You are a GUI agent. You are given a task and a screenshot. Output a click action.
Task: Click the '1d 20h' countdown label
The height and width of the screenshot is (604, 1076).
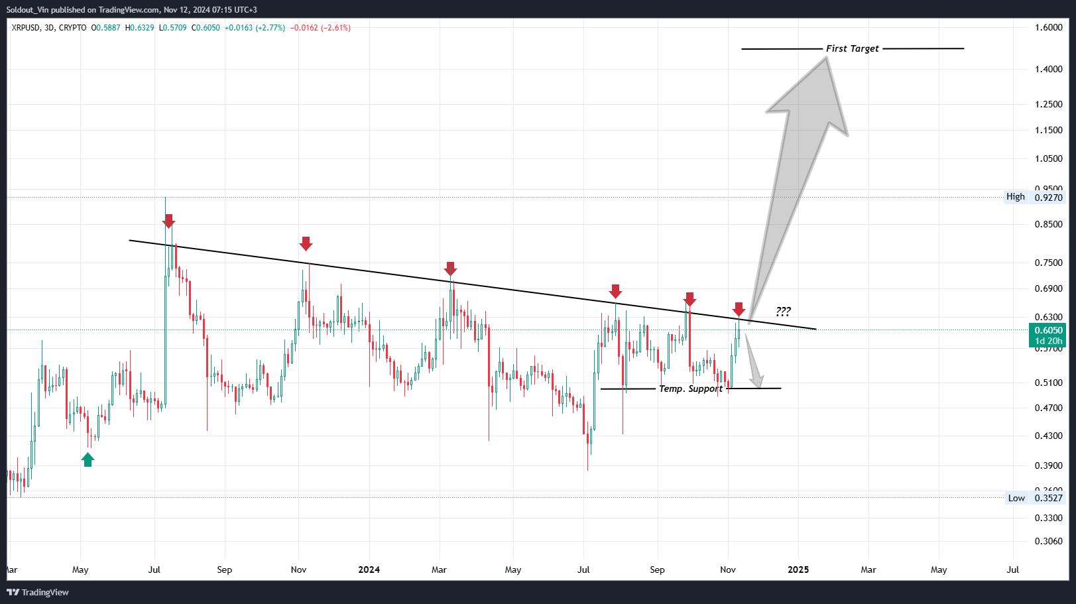[x=1048, y=341]
